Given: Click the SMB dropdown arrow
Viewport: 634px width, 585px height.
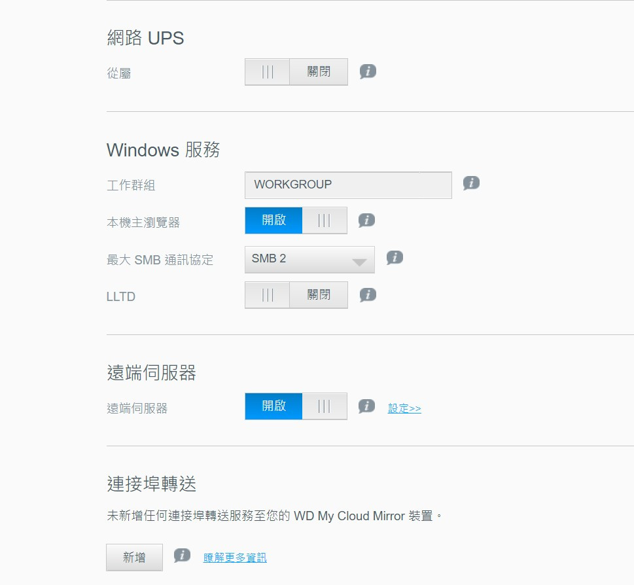Looking at the screenshot, I should tap(359, 262).
